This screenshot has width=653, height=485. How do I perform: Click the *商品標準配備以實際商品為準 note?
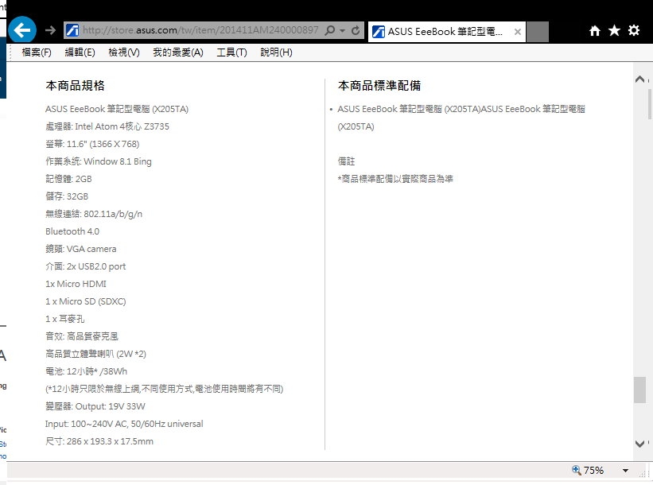395,179
